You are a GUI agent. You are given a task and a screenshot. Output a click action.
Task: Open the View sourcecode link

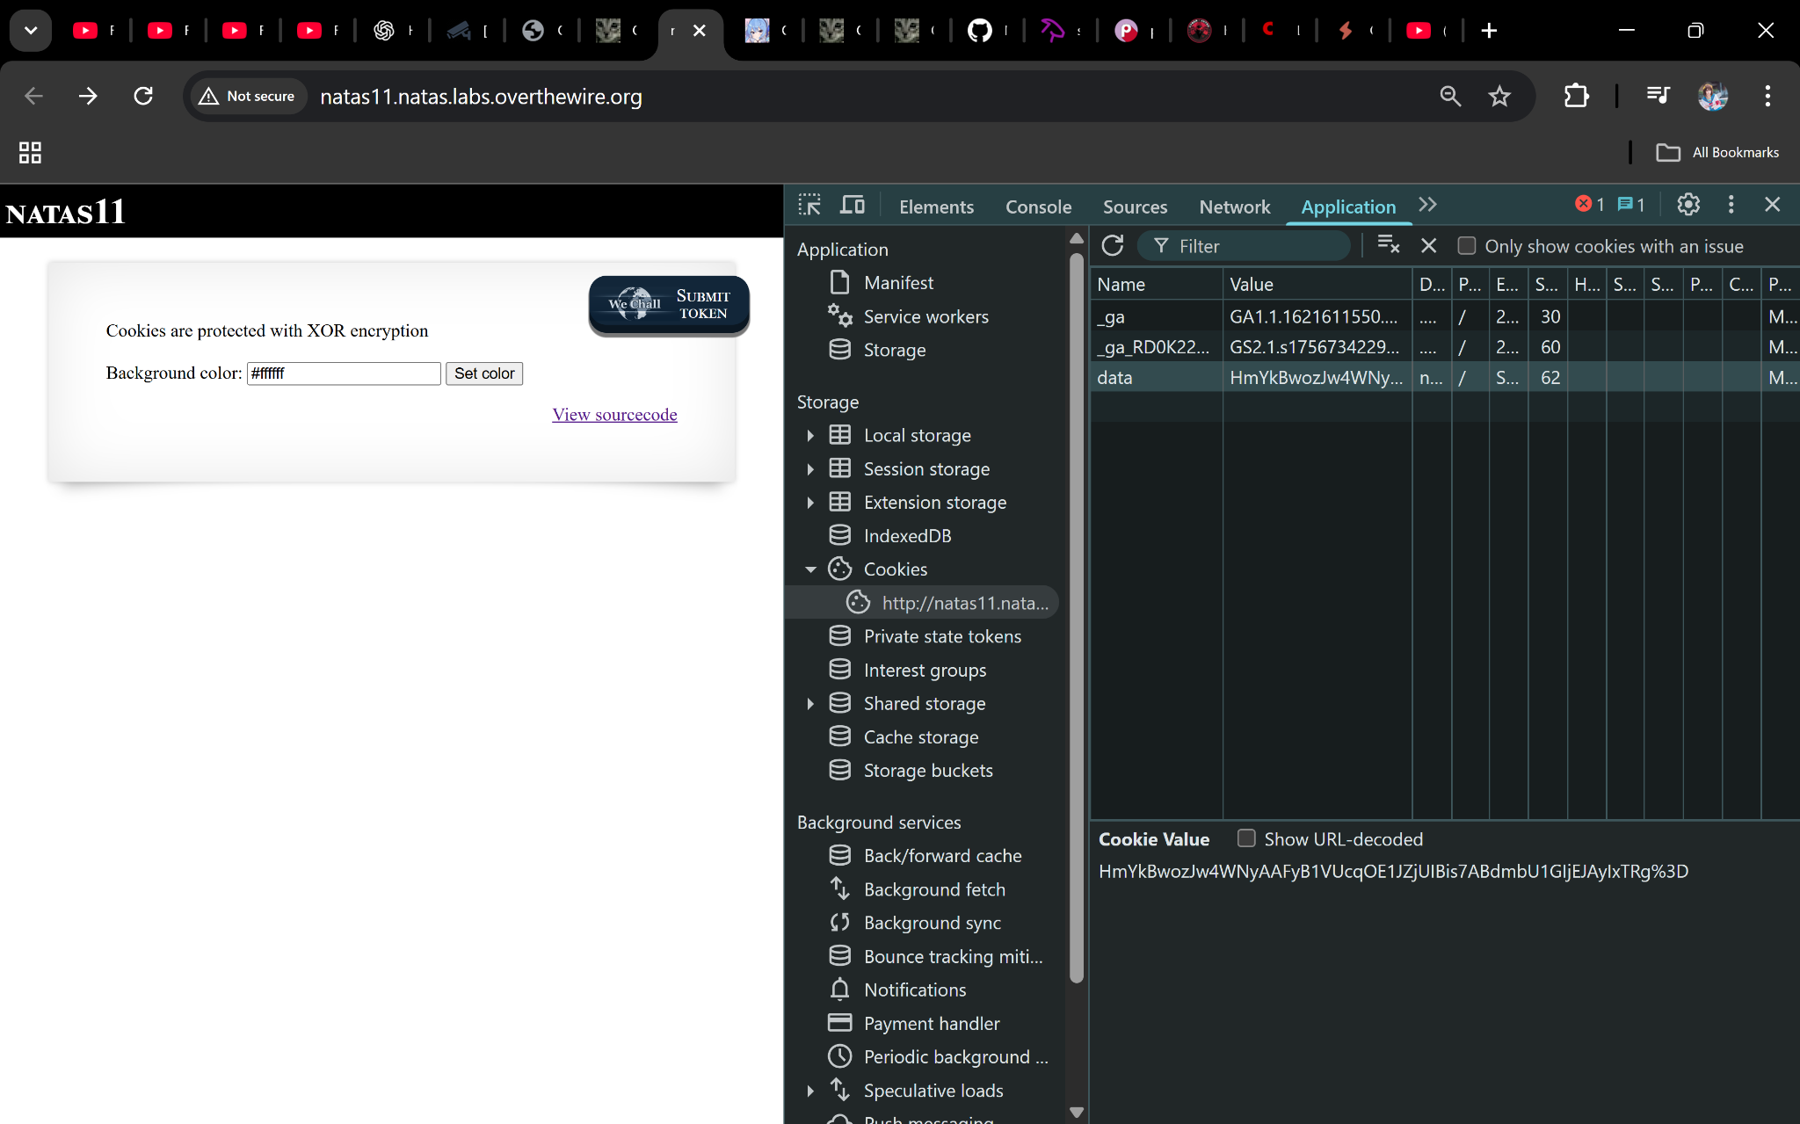tap(614, 415)
